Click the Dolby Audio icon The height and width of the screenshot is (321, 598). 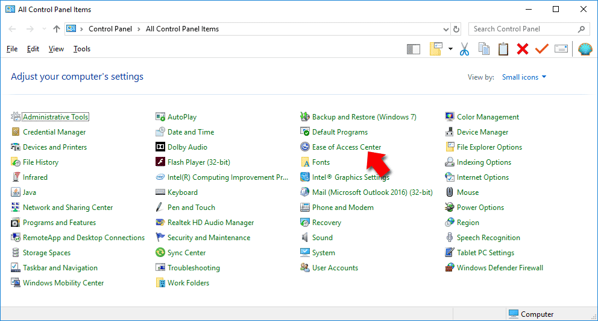pos(160,147)
